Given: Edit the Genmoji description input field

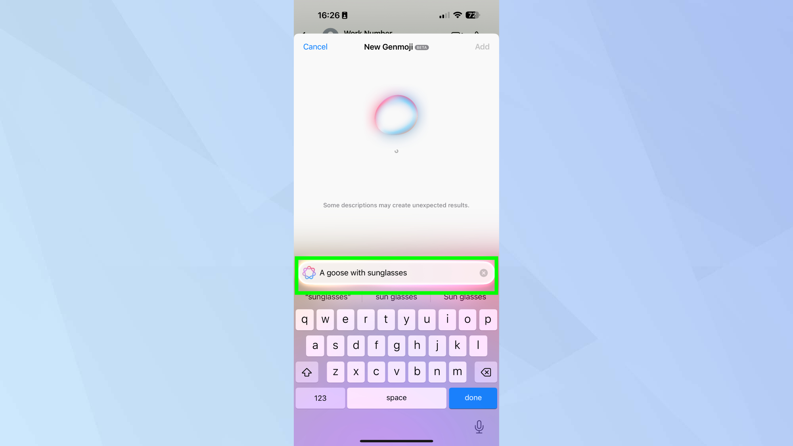Looking at the screenshot, I should pyautogui.click(x=396, y=272).
